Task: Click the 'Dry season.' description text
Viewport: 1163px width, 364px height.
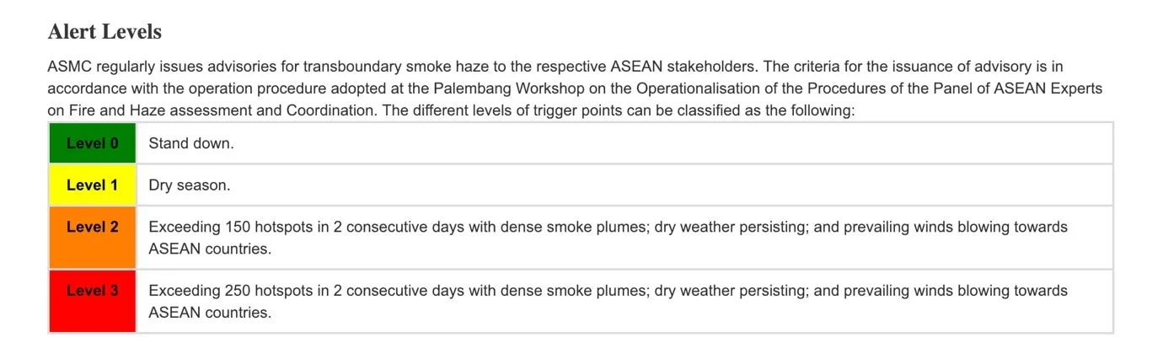Action: coord(190,185)
